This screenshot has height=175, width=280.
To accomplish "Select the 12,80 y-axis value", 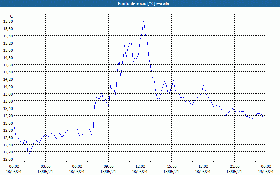I will tap(8, 130).
